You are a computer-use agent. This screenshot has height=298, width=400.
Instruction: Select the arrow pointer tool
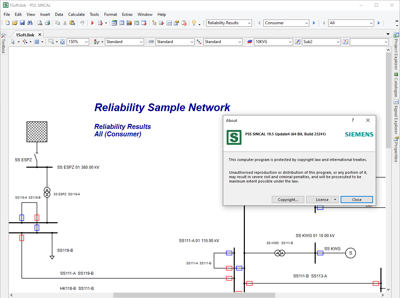pos(13,42)
